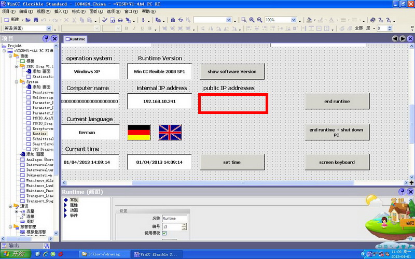Collapse the 画面 folder in tree

(10, 56)
